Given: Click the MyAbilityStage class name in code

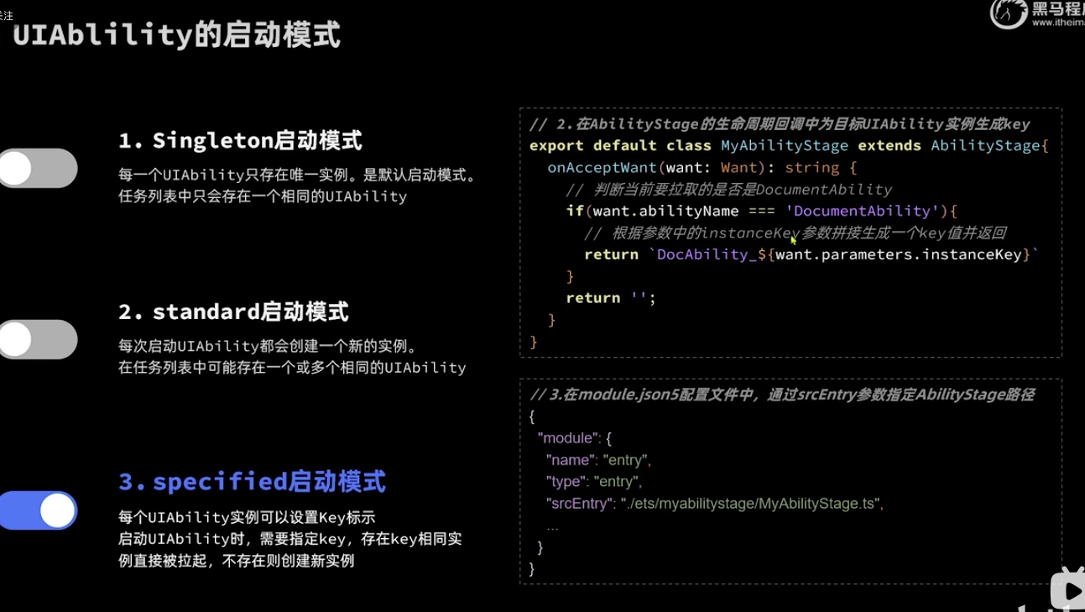Looking at the screenshot, I should click(785, 145).
